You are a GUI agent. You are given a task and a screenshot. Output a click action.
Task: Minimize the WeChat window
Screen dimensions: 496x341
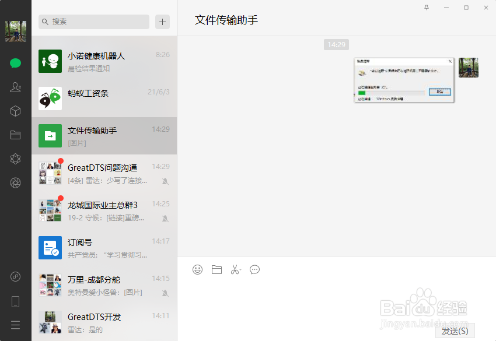pos(446,8)
